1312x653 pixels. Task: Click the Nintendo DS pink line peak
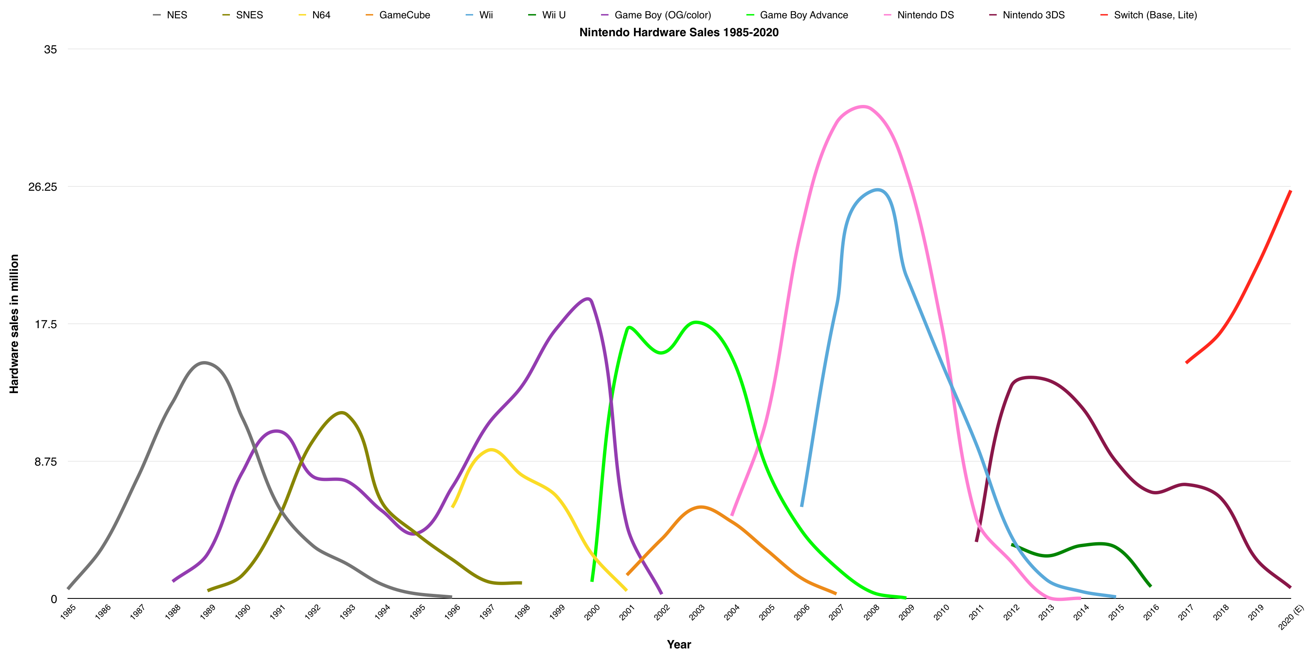pos(863,107)
